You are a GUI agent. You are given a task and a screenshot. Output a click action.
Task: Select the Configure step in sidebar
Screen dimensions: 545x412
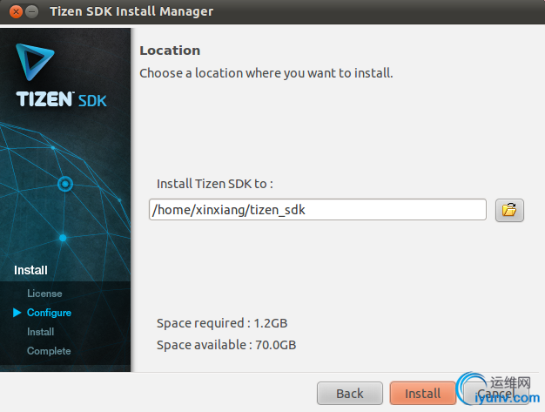[49, 313]
